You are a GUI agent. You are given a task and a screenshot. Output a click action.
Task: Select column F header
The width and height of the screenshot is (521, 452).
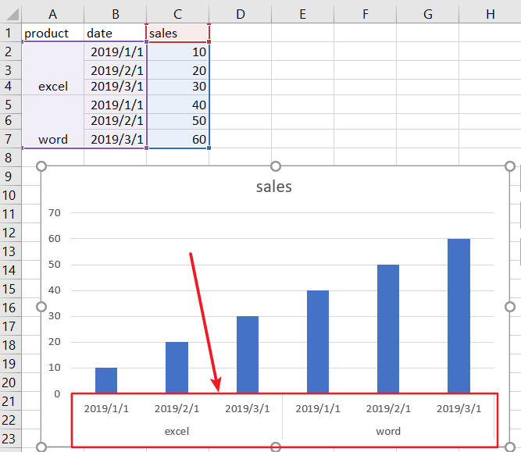point(365,14)
